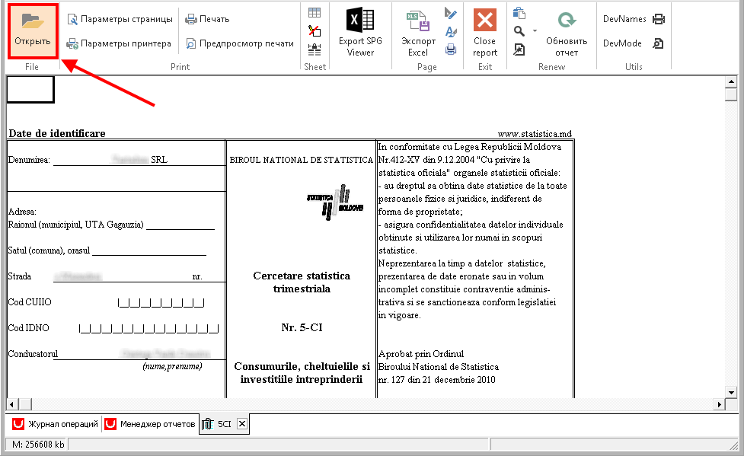
Task: Click the locked rows icon in Sheet group
Action: [x=314, y=49]
